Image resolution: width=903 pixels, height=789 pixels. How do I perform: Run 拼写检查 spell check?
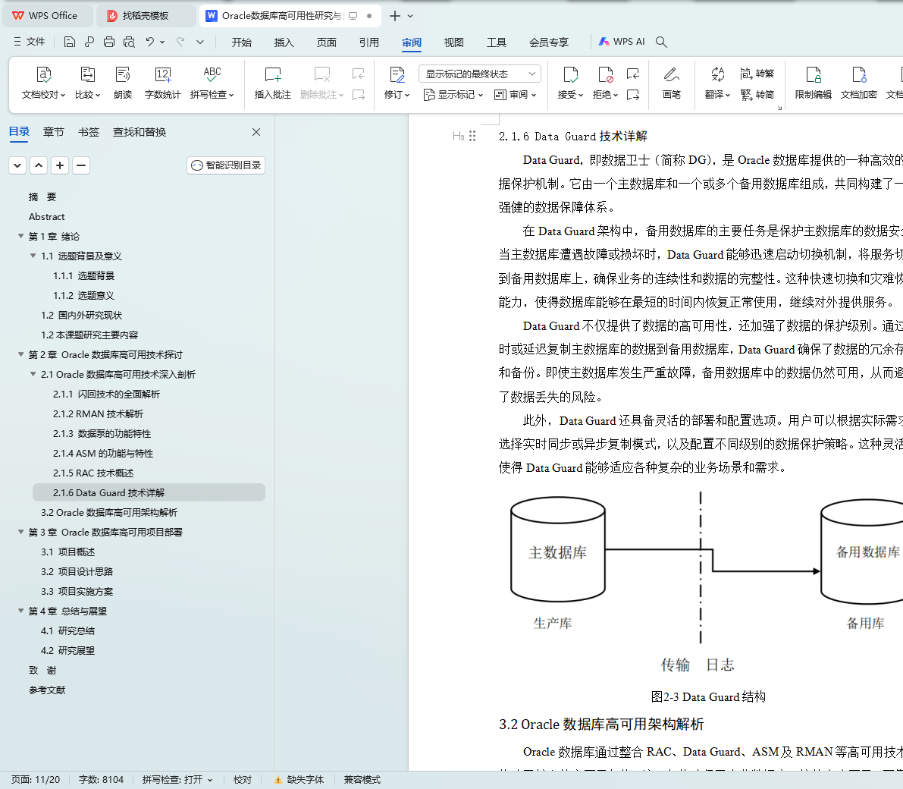point(212,83)
